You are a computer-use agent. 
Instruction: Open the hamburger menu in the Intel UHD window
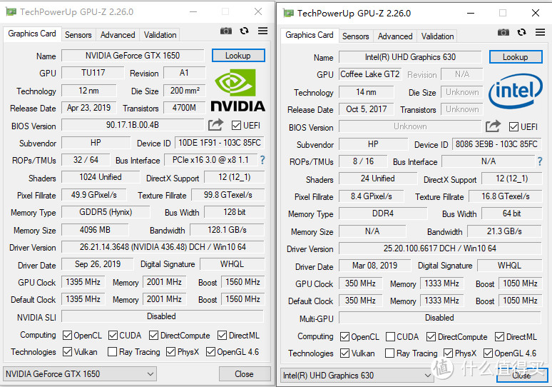(540, 32)
